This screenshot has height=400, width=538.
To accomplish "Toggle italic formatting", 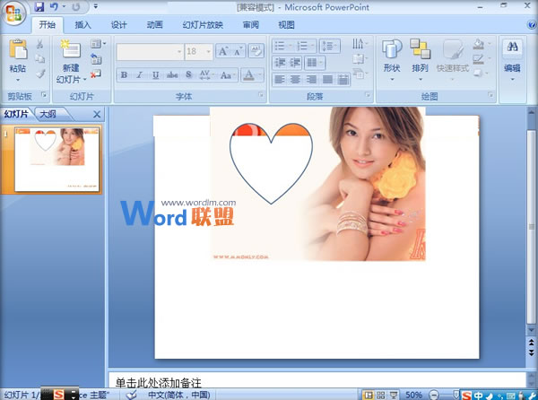I will [140, 74].
